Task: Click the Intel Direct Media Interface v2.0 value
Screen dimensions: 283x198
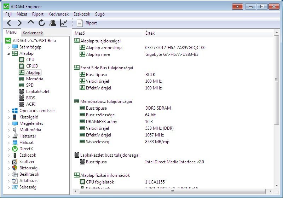Action: pyautogui.click(x=174, y=162)
